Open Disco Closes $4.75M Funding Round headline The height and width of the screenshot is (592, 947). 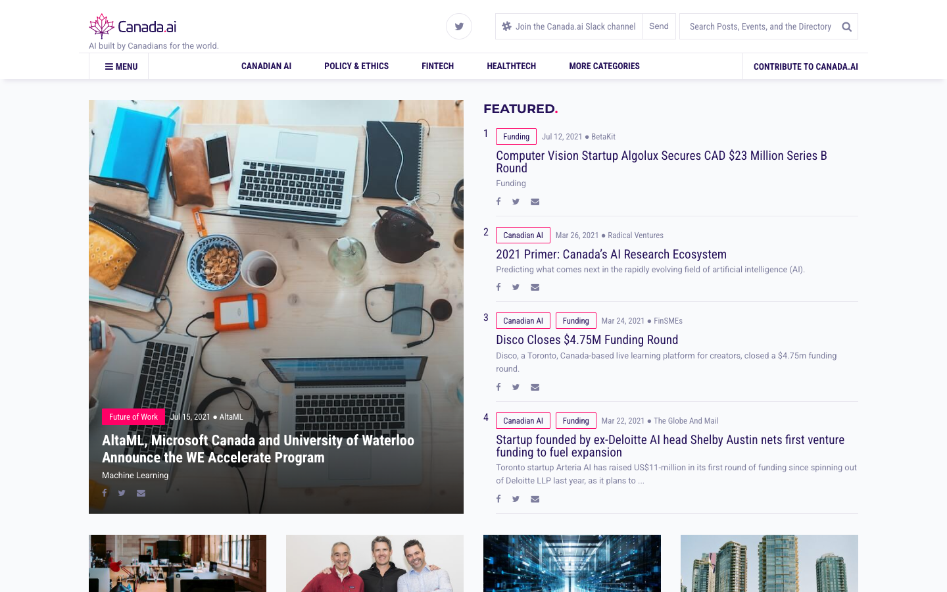pos(587,340)
